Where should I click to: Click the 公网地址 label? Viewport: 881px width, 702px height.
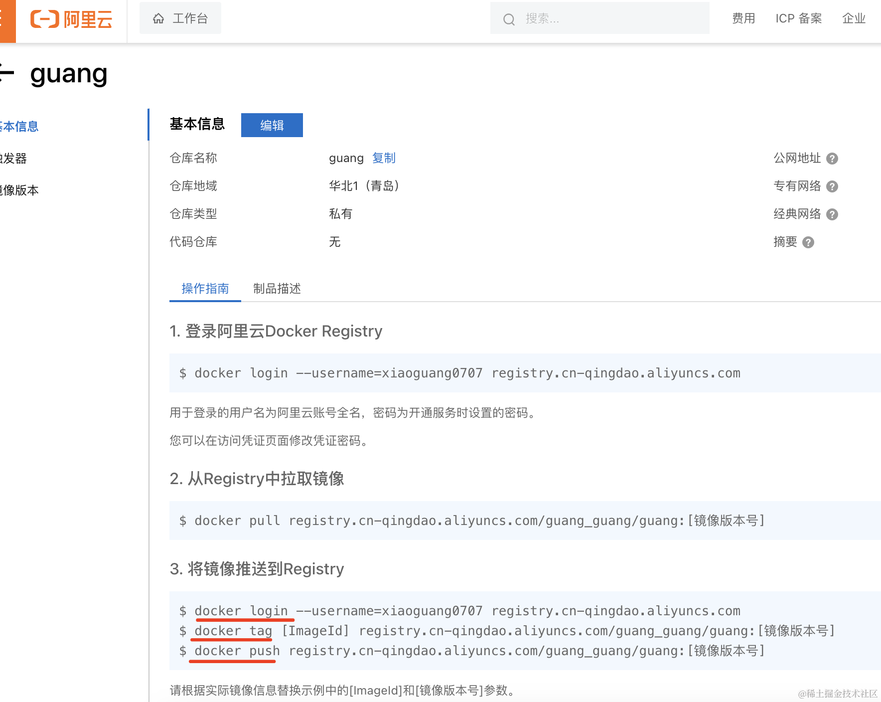click(797, 158)
